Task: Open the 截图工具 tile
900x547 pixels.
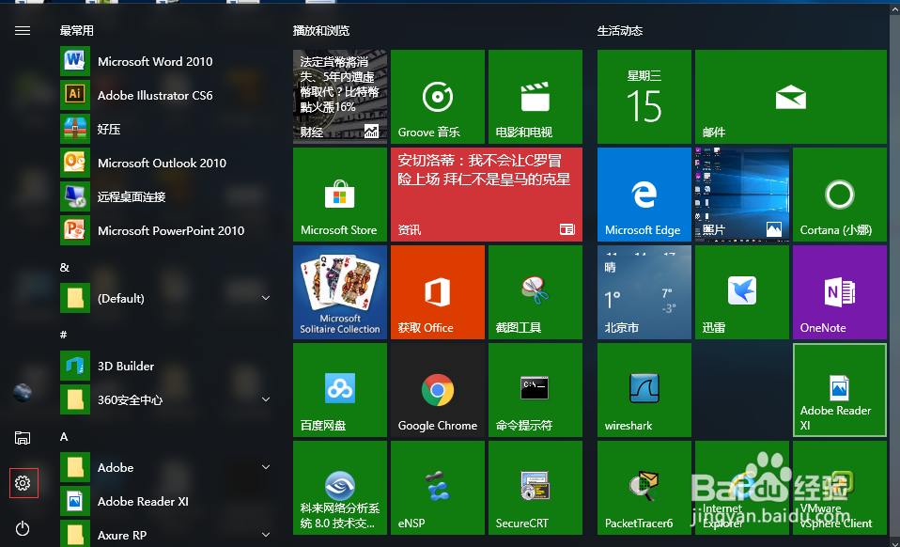Action: pos(535,291)
